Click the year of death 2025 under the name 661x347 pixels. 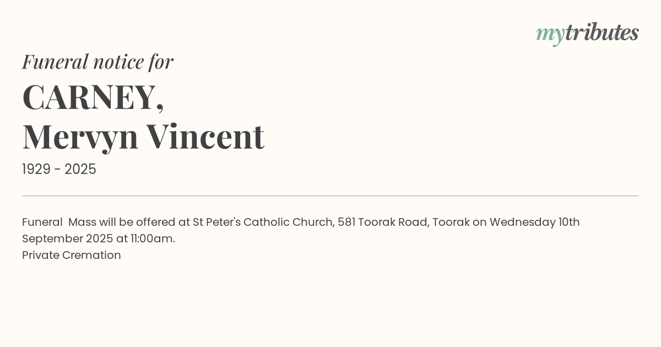click(80, 170)
